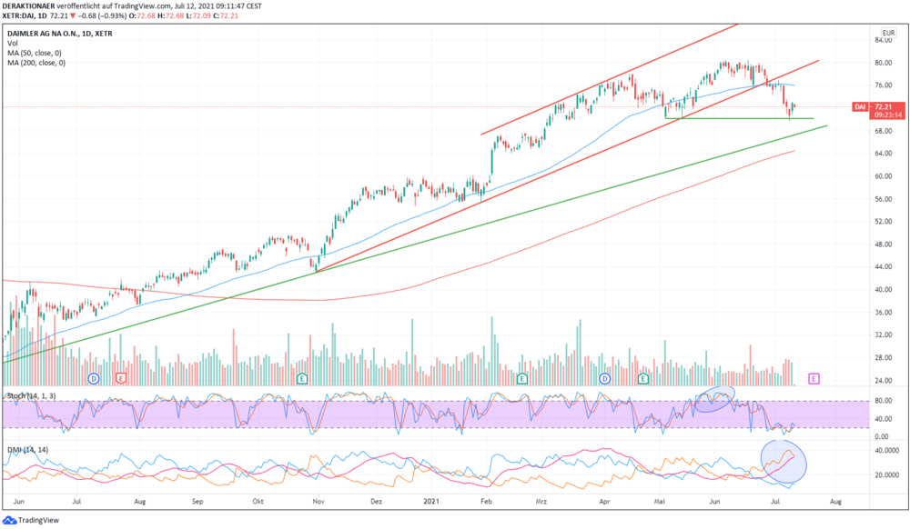Click the Dez time axis label

[376, 501]
